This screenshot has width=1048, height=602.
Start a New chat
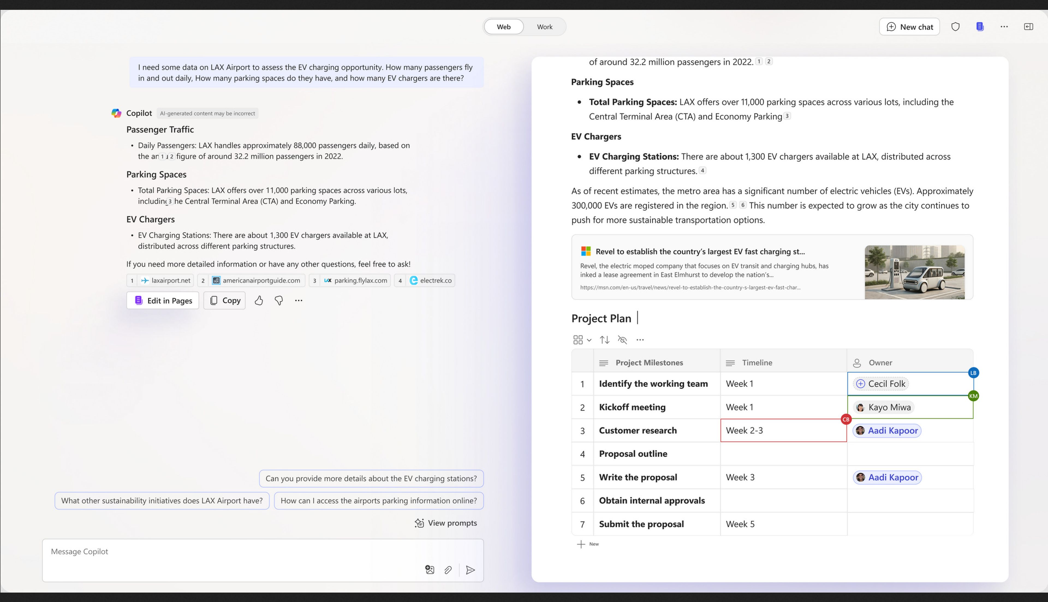point(909,26)
